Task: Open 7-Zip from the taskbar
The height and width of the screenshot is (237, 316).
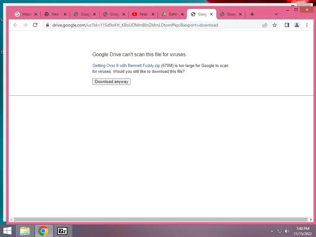Action: 62,231
